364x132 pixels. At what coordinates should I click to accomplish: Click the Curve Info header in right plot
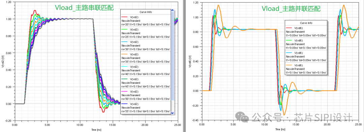pos(306,23)
